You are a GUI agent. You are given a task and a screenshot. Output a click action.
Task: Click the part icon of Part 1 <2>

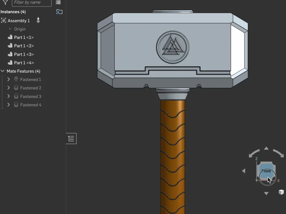click(x=10, y=46)
